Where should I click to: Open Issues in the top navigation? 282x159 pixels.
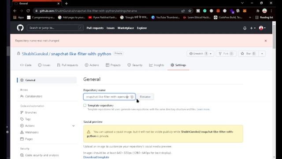pos(111,28)
